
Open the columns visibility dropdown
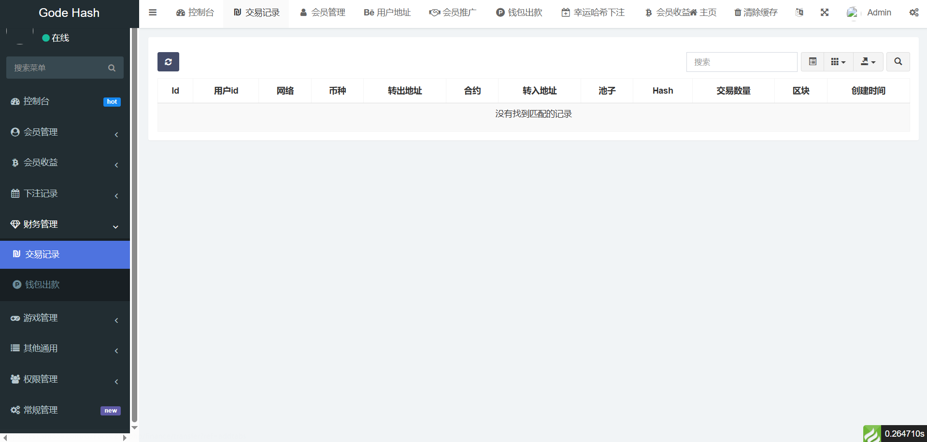point(838,62)
